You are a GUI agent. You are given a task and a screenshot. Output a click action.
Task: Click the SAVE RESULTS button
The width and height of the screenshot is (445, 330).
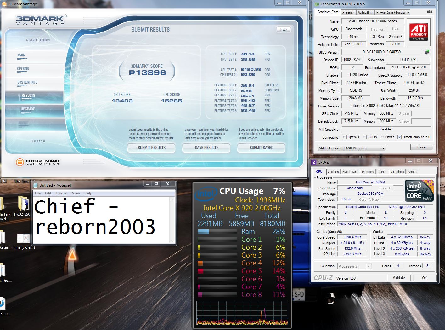206,148
